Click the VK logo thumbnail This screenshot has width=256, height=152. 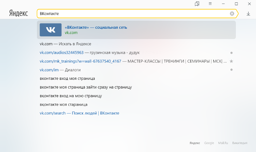(x=50, y=30)
